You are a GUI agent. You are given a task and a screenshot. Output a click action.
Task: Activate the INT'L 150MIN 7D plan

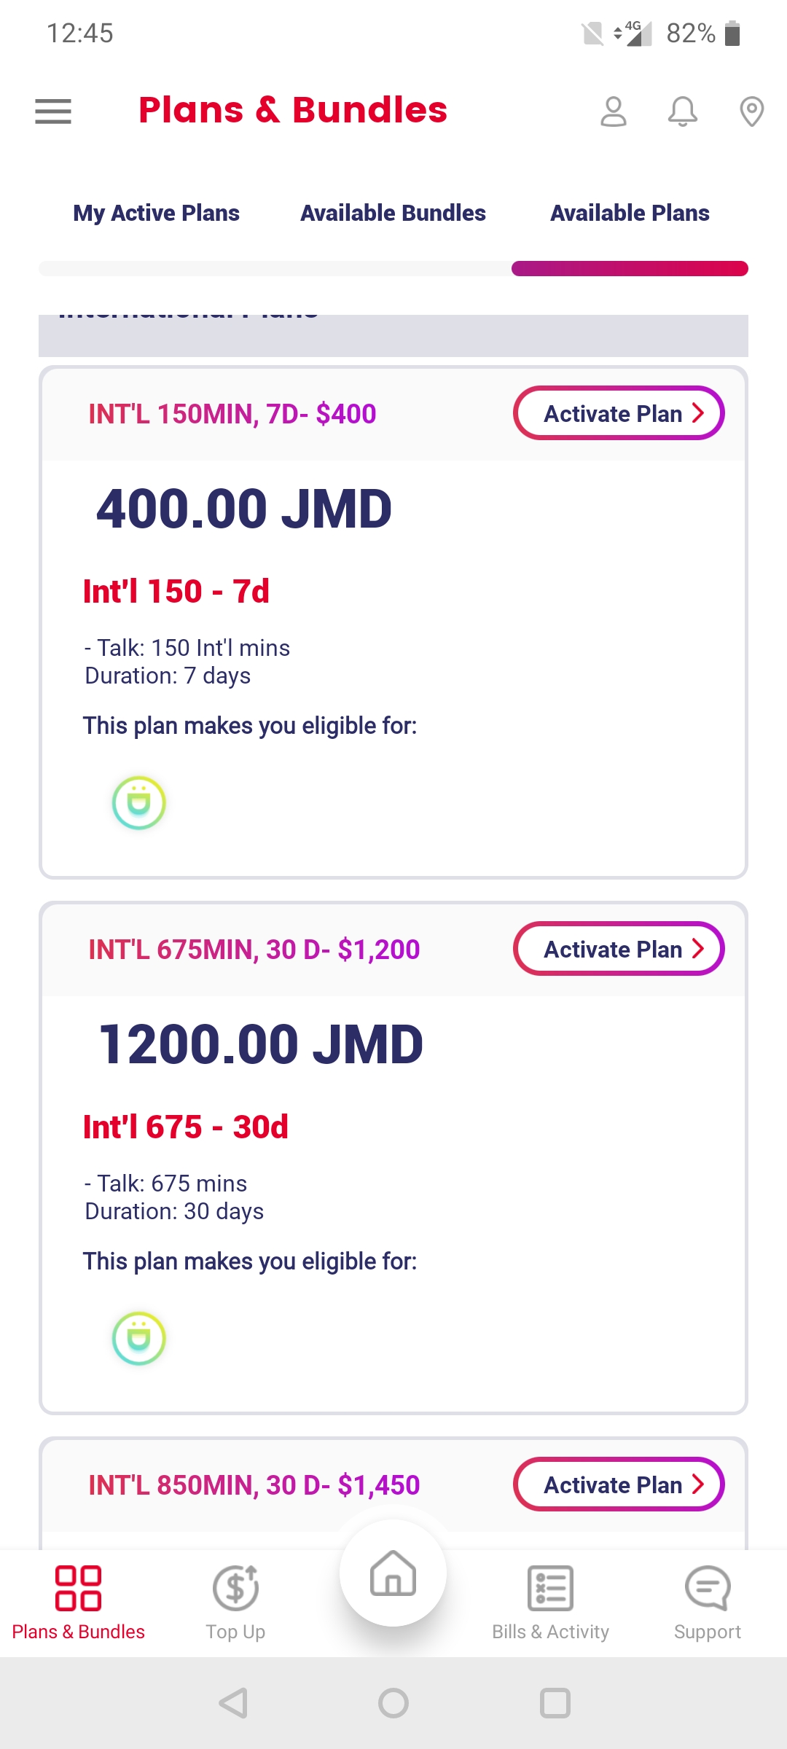[619, 413]
